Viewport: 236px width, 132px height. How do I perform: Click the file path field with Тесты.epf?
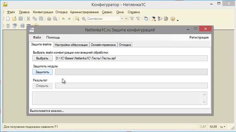coord(131,58)
